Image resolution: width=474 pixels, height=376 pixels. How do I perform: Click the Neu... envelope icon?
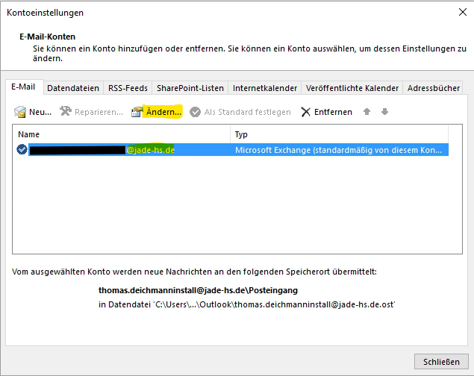pyautogui.click(x=20, y=112)
